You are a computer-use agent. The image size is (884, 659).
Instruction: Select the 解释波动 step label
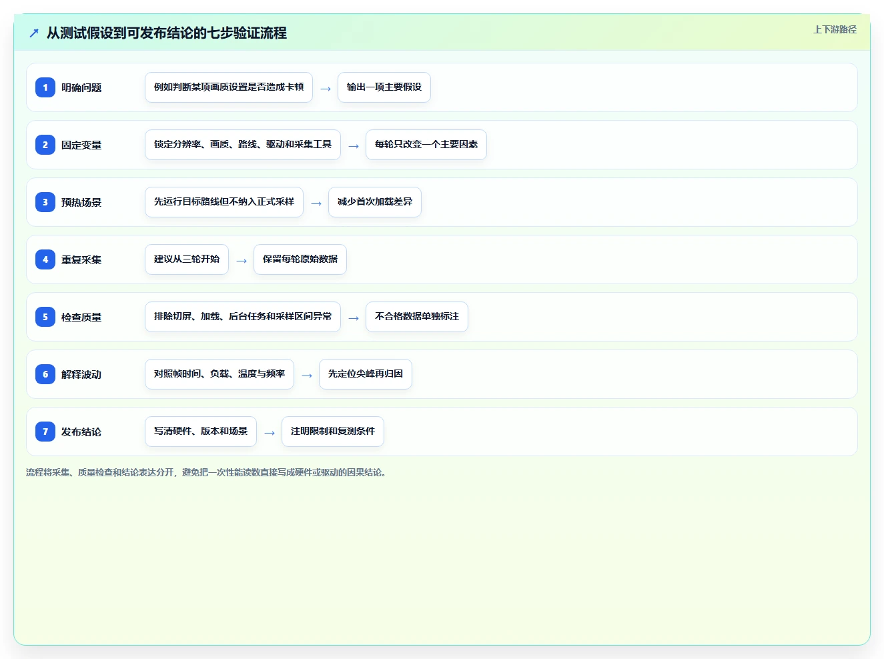pos(81,375)
